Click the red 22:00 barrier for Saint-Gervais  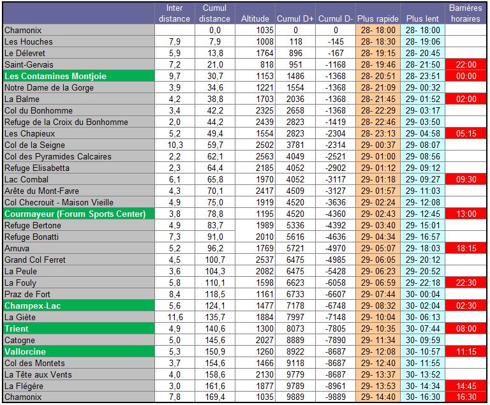(x=466, y=64)
